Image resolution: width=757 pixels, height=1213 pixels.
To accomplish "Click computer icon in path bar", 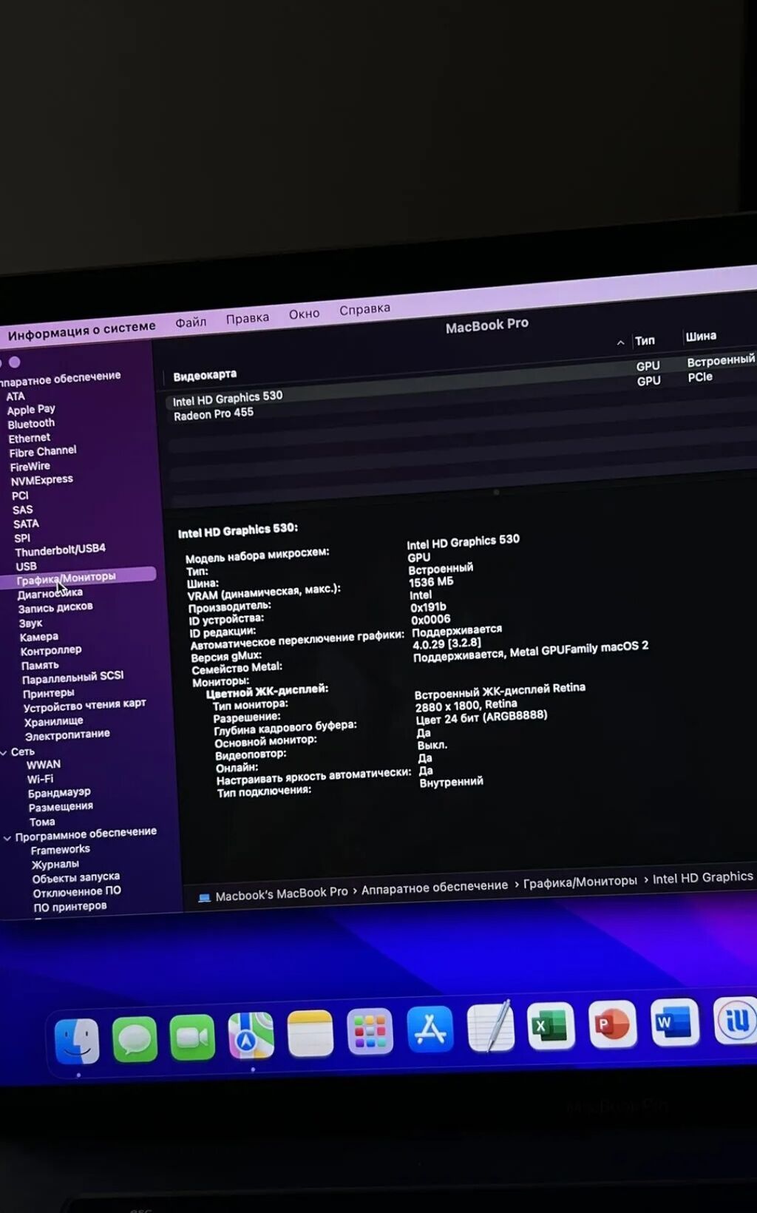I will coord(204,898).
